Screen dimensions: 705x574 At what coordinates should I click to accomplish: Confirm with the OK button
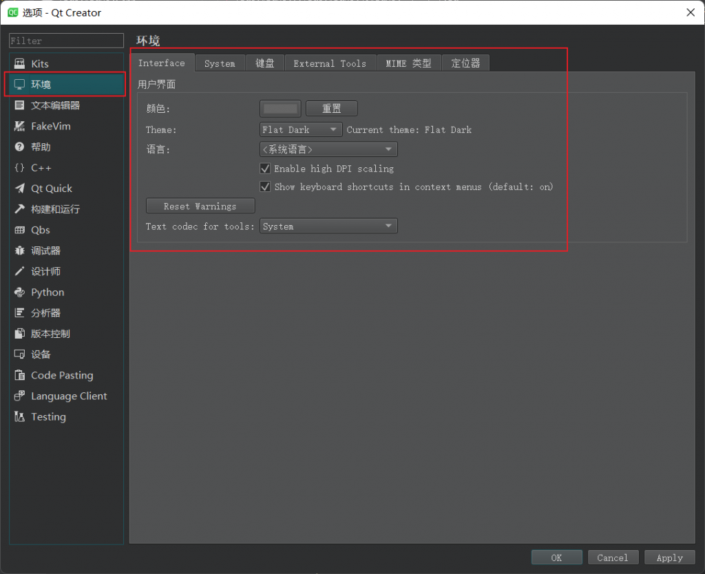556,557
